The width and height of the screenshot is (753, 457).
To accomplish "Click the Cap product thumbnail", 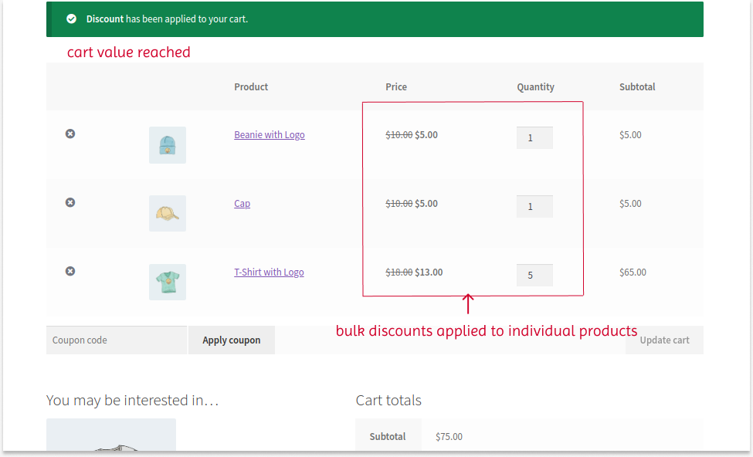I will pos(167,214).
